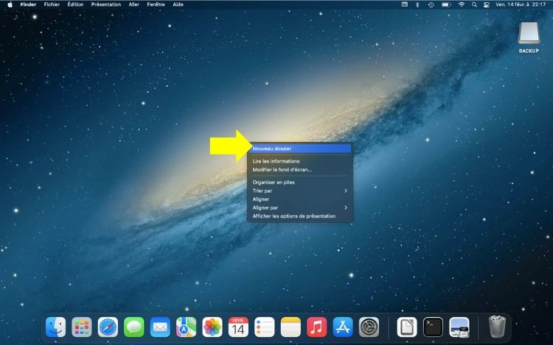Open Control Center in menu bar
Viewport: 553px width, 345px height.
pyautogui.click(x=486, y=4)
